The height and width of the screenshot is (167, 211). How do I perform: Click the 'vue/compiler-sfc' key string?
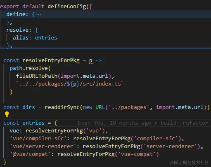pyautogui.click(x=38, y=139)
